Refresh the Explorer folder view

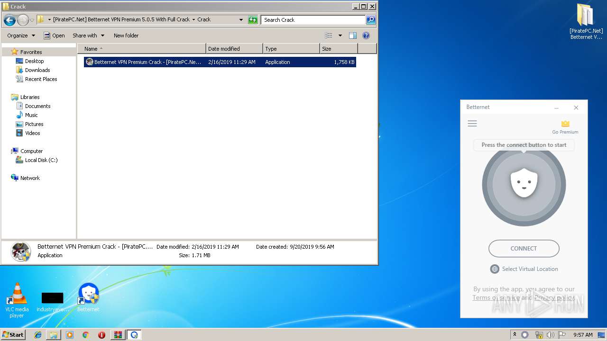click(x=253, y=20)
